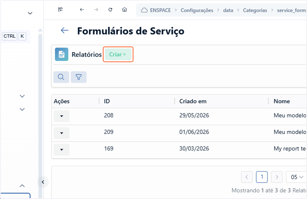Open the filter funnel button
This screenshot has height=199, width=307.
pyautogui.click(x=79, y=77)
